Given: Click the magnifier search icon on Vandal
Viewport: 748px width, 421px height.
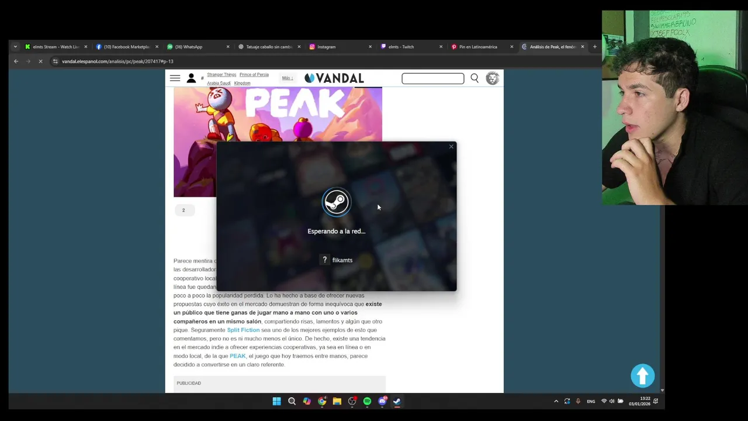Looking at the screenshot, I should point(475,78).
